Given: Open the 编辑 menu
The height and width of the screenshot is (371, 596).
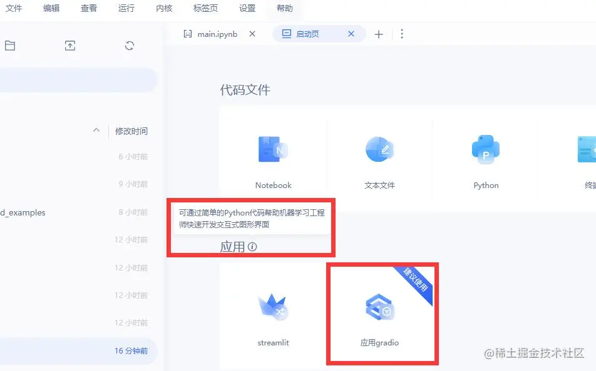Looking at the screenshot, I should (51, 8).
